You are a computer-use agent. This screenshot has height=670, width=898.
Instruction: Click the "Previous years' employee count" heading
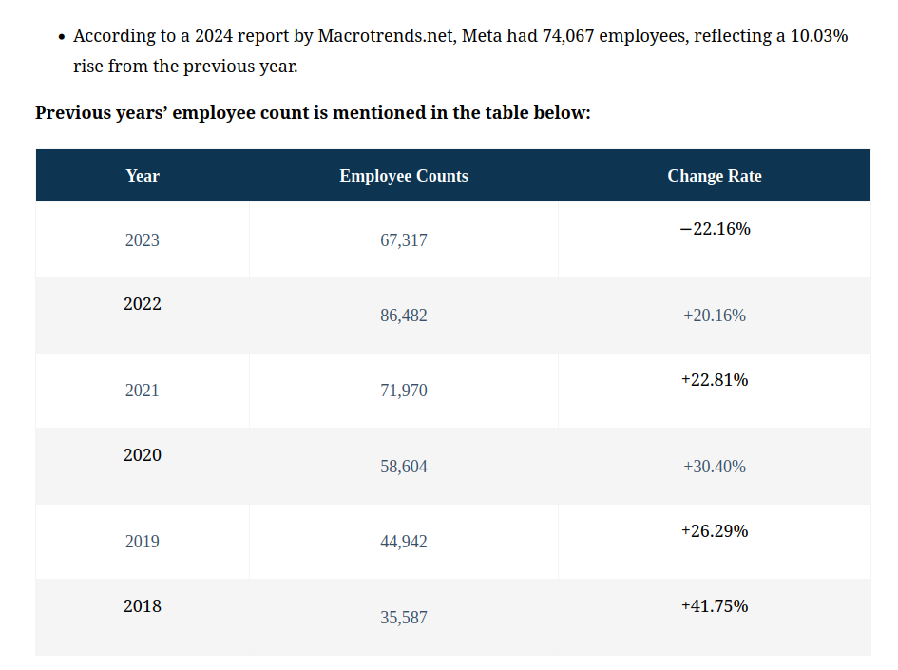click(x=313, y=113)
